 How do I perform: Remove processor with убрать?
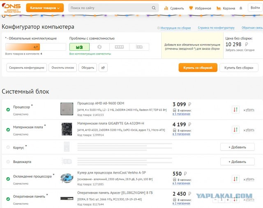(x=249, y=110)
